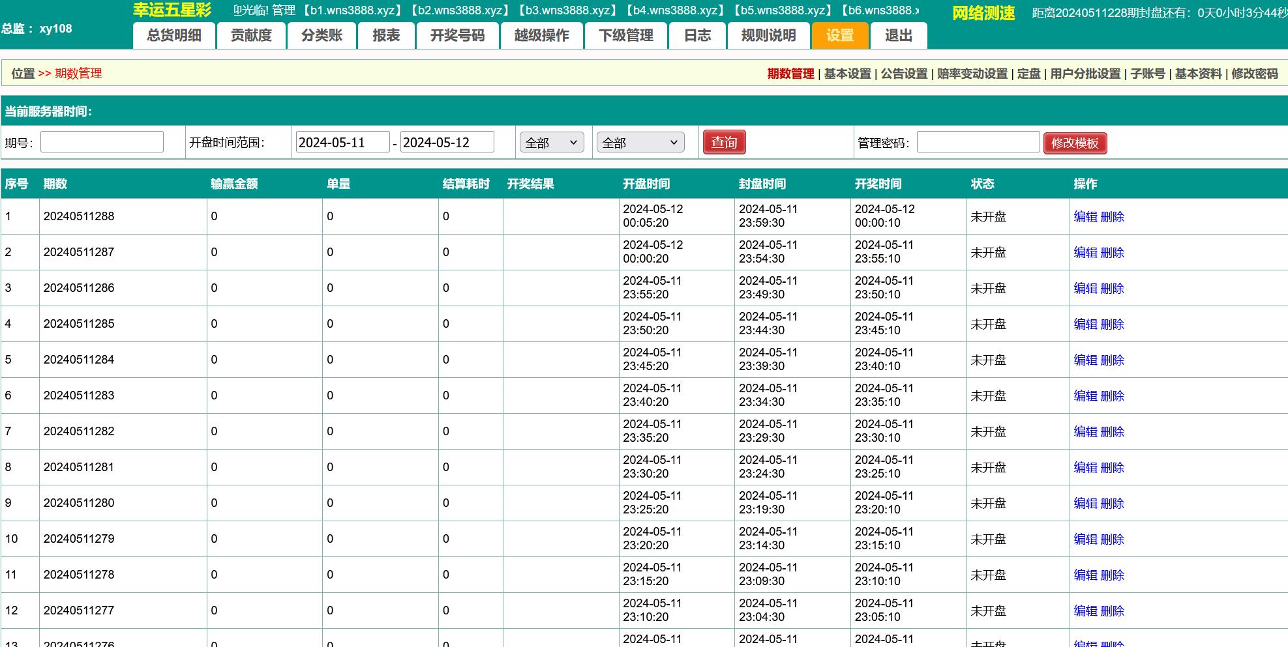Click 编辑 for period 20240511288
The height and width of the screenshot is (647, 1288).
point(1085,217)
